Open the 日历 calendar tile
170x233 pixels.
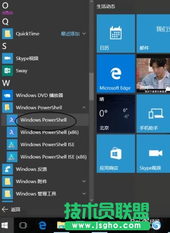tap(116, 34)
